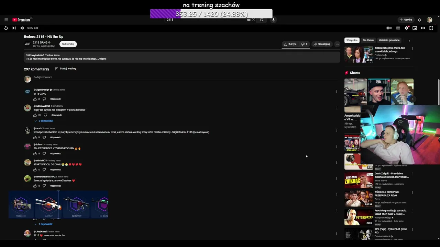Open the YouTube hamburger guide menu
This screenshot has height=247, width=440.
[x=6, y=20]
